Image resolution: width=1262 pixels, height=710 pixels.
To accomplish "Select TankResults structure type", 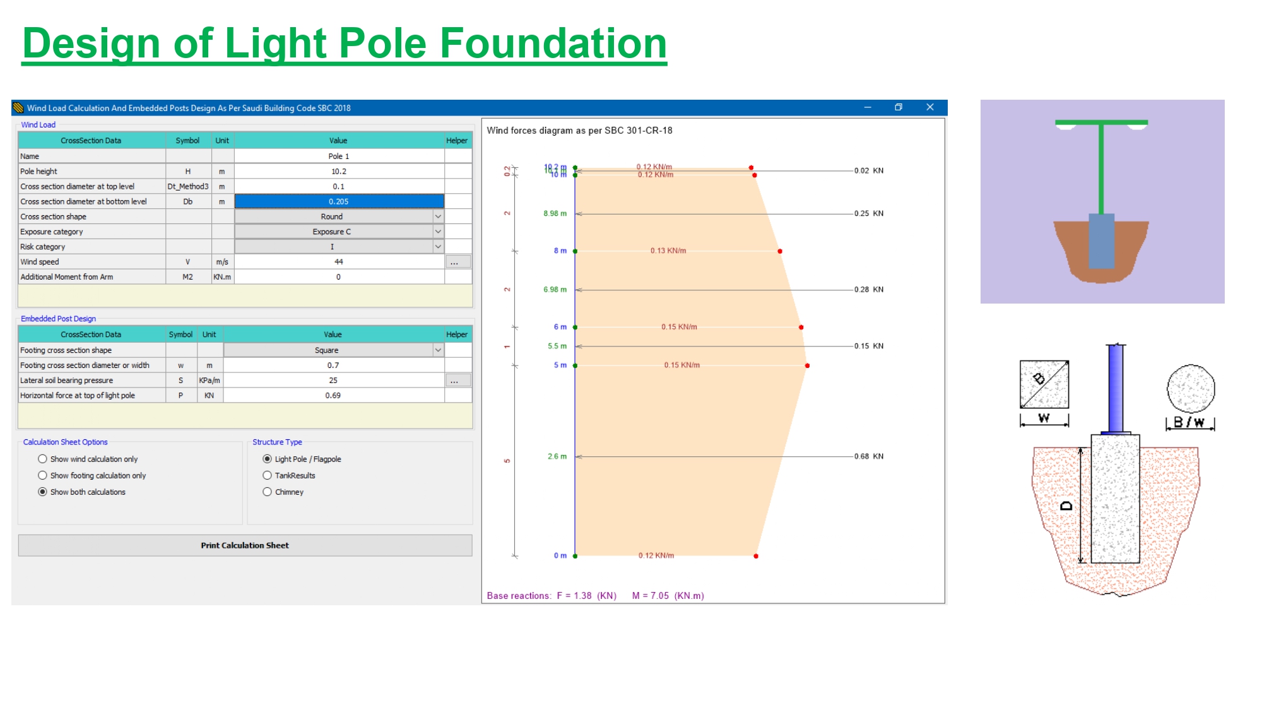I will point(268,475).
